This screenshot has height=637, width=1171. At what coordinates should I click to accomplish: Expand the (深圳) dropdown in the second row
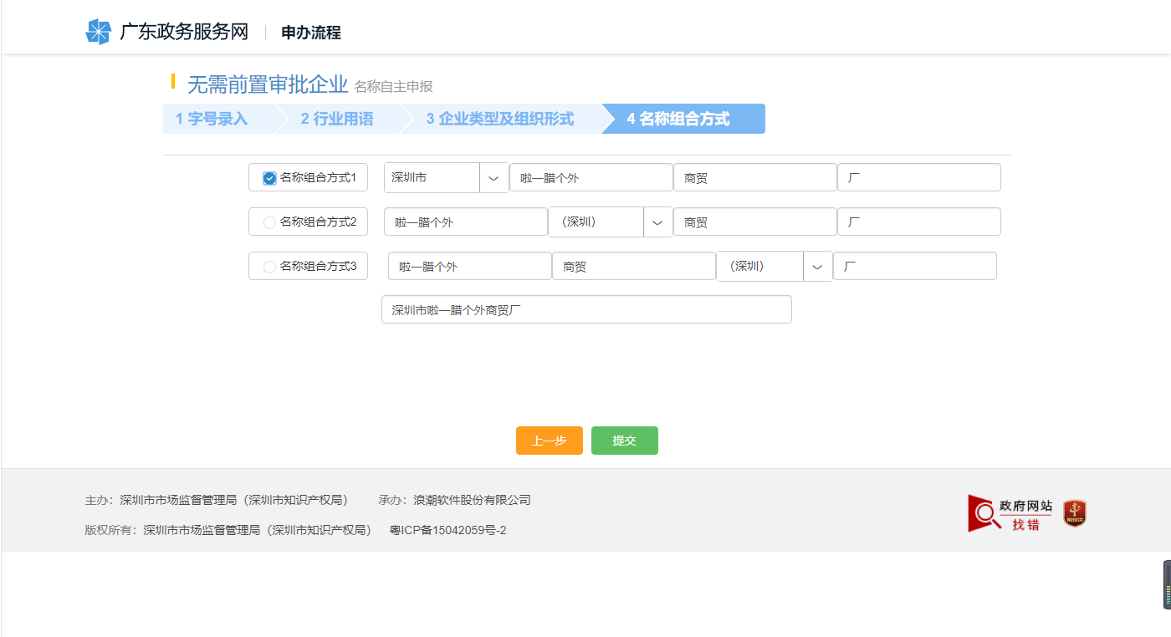657,222
